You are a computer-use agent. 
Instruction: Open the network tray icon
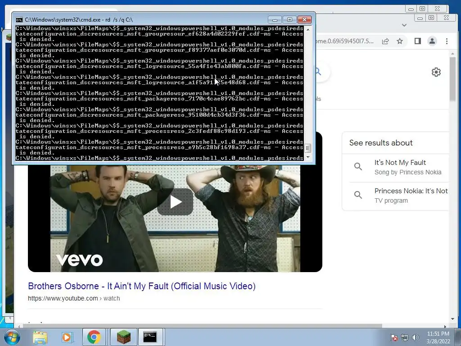(405, 337)
